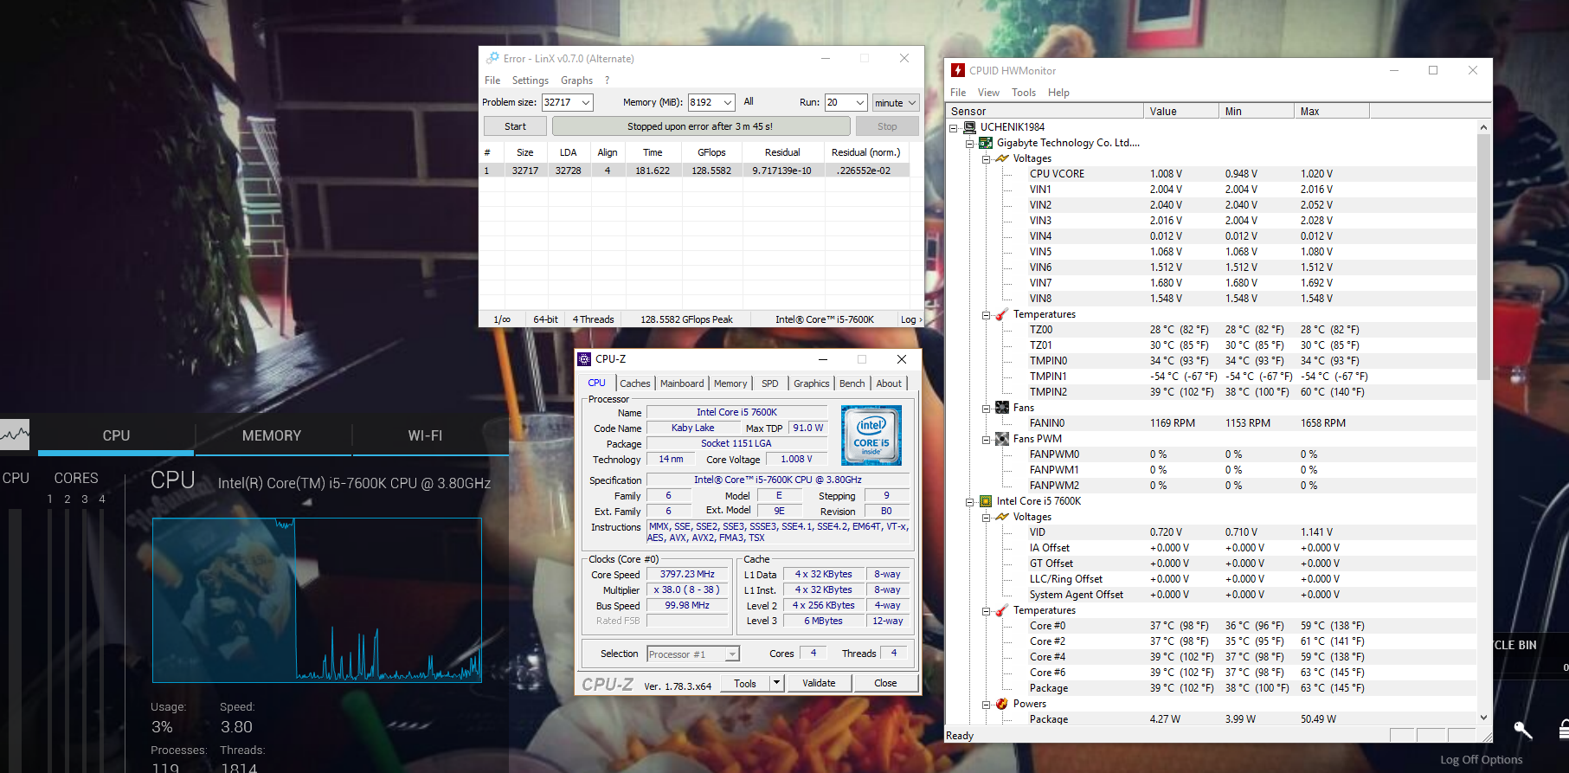Open the Graphs menu in LinX
This screenshot has width=1569, height=773.
(576, 81)
